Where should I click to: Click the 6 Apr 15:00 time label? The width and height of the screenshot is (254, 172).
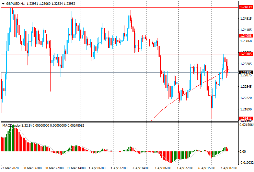(207, 168)
